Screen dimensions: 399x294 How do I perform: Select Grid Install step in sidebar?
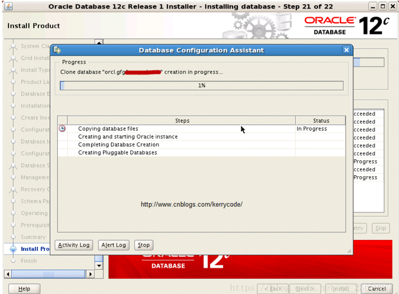35,58
